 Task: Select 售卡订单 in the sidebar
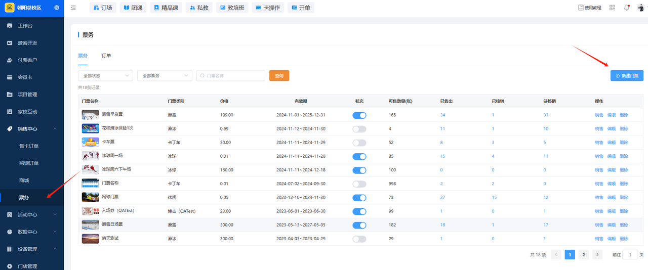pyautogui.click(x=29, y=146)
